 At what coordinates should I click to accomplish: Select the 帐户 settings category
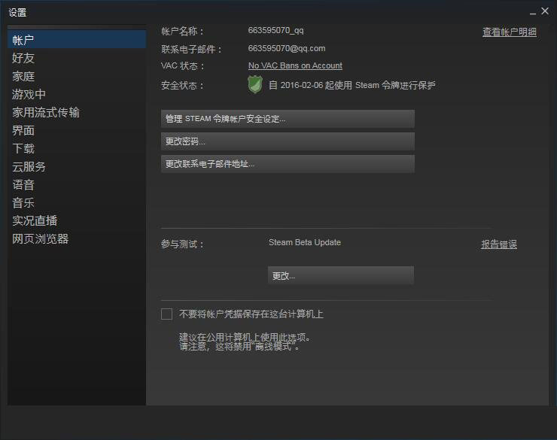tap(77, 39)
